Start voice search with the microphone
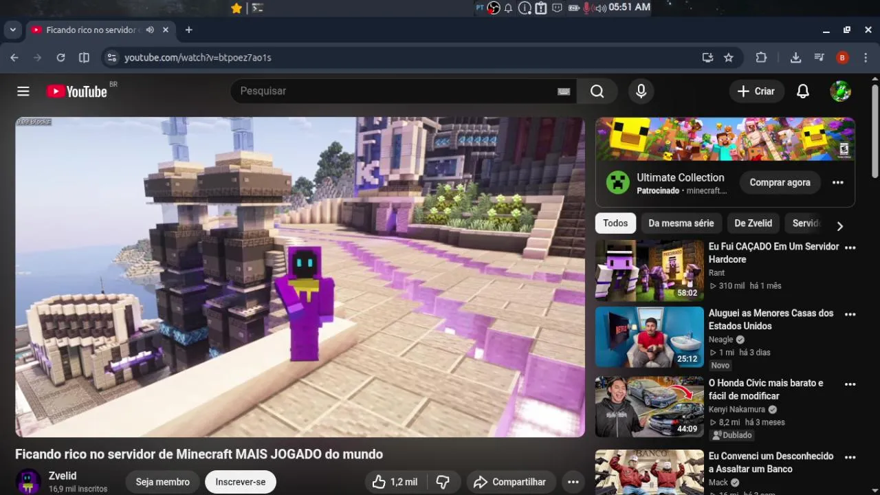 641,91
